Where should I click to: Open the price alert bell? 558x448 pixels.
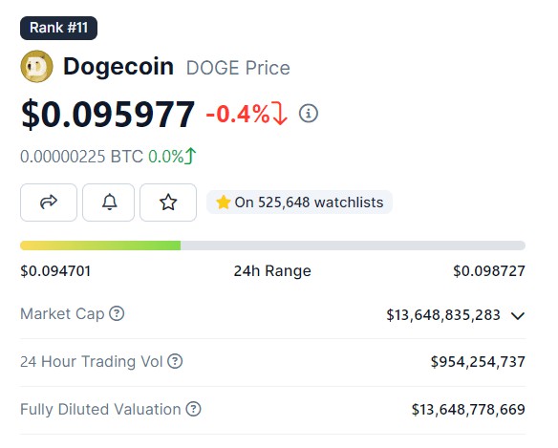tap(109, 203)
